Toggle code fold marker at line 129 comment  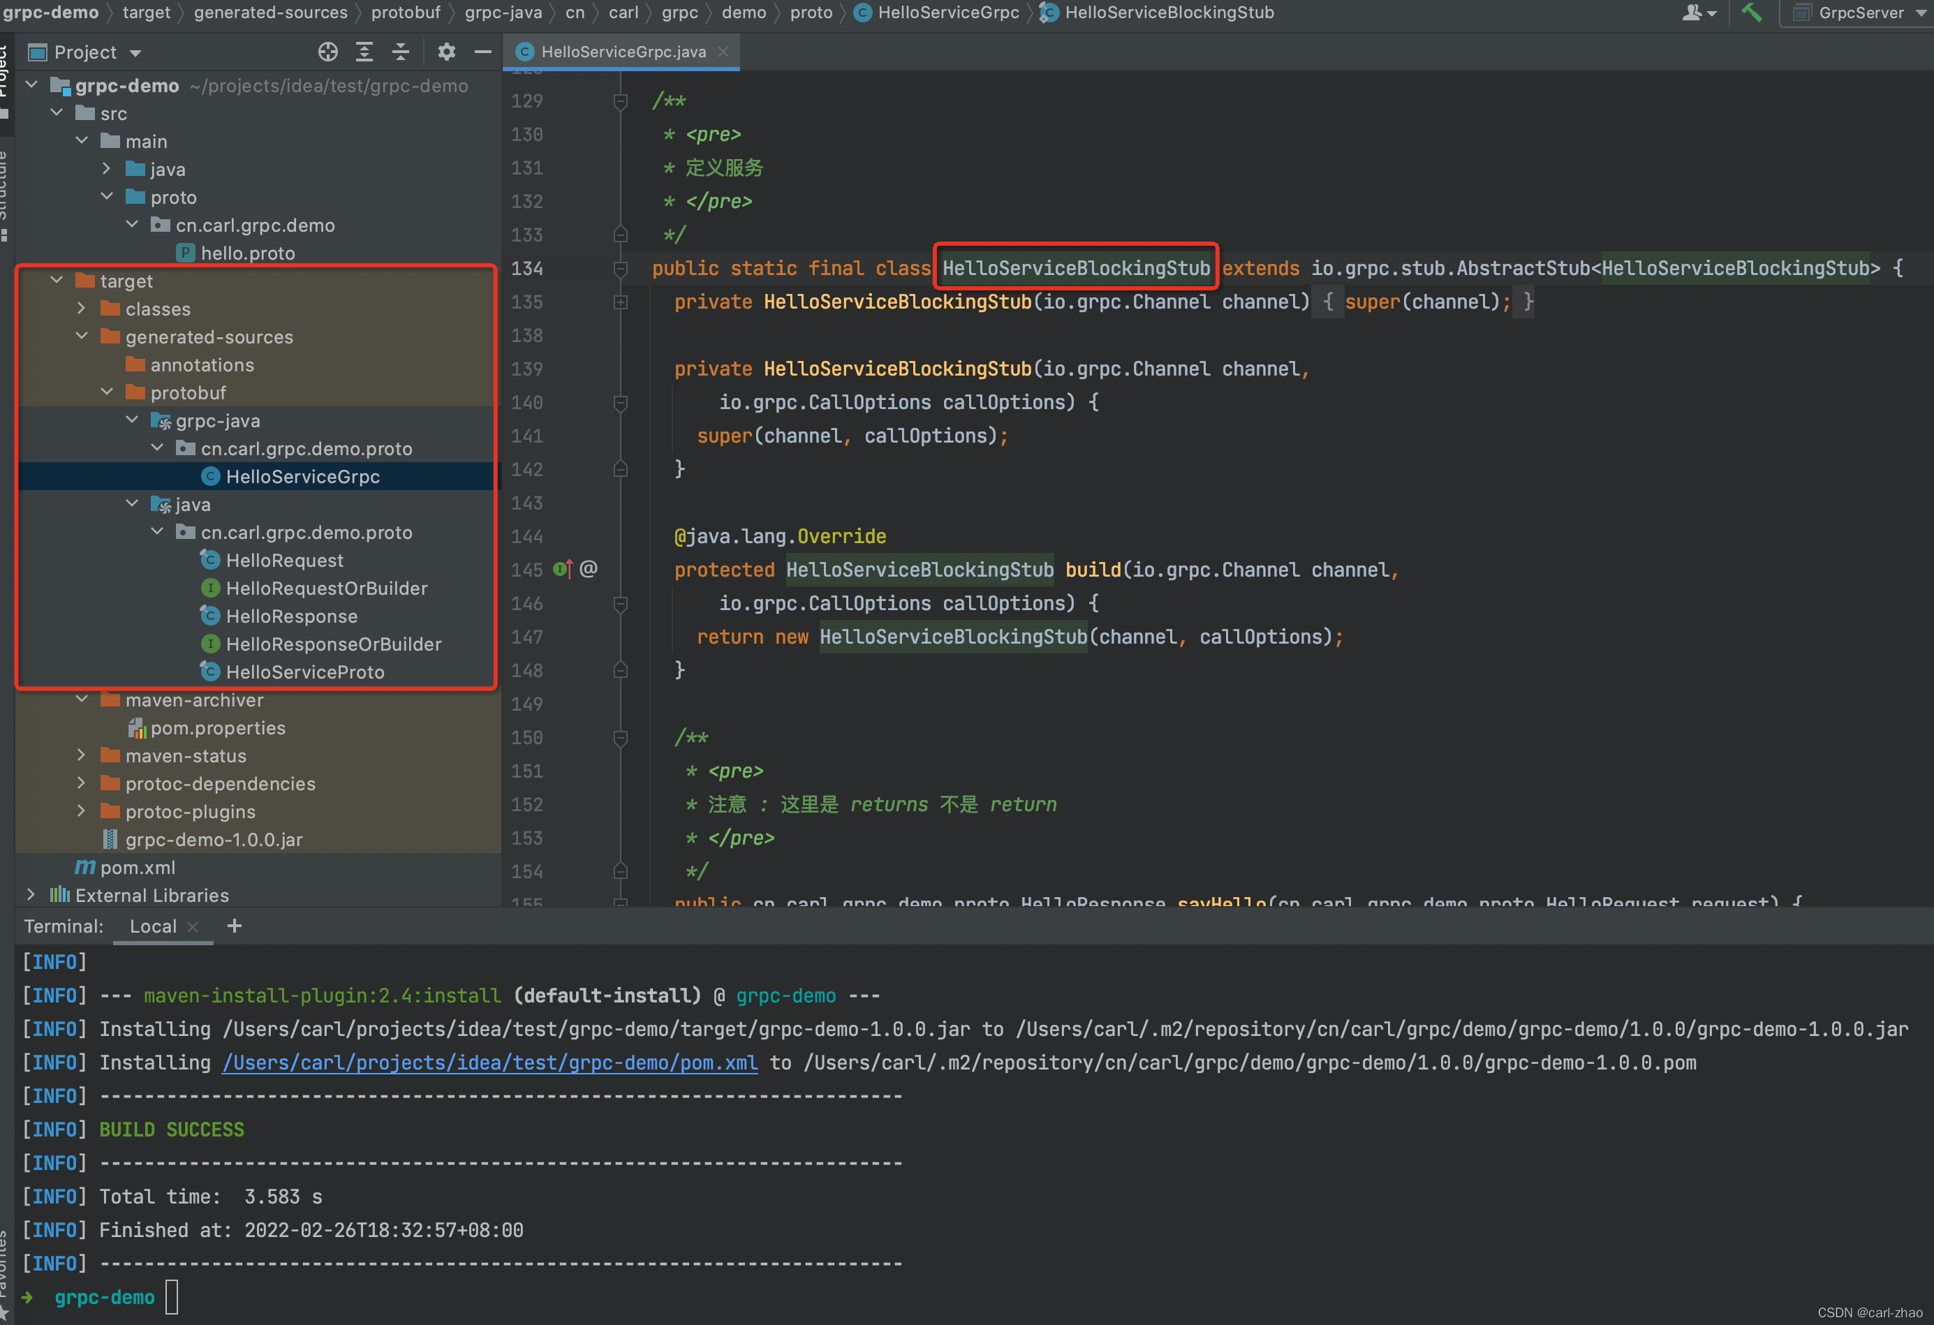620,101
